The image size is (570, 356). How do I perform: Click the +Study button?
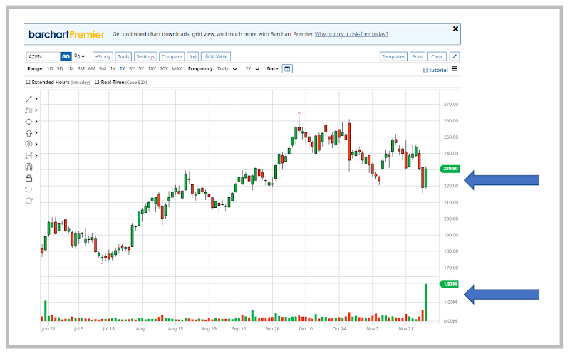pos(103,56)
